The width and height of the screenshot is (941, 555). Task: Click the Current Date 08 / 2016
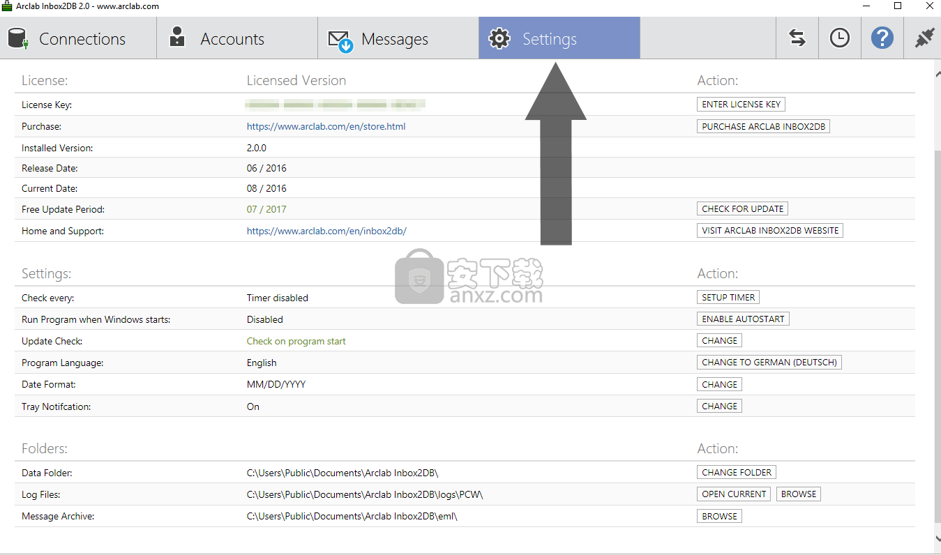pos(266,188)
